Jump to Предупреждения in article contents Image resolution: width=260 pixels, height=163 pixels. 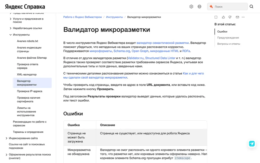click(228, 37)
